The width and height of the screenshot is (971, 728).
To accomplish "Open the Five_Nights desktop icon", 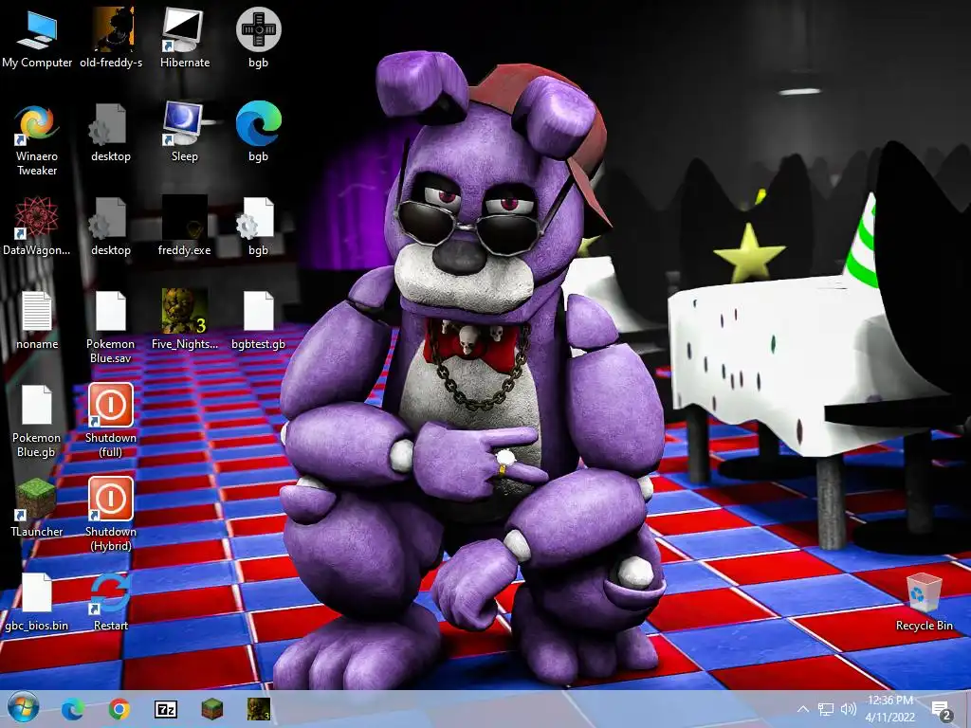I will (x=185, y=319).
